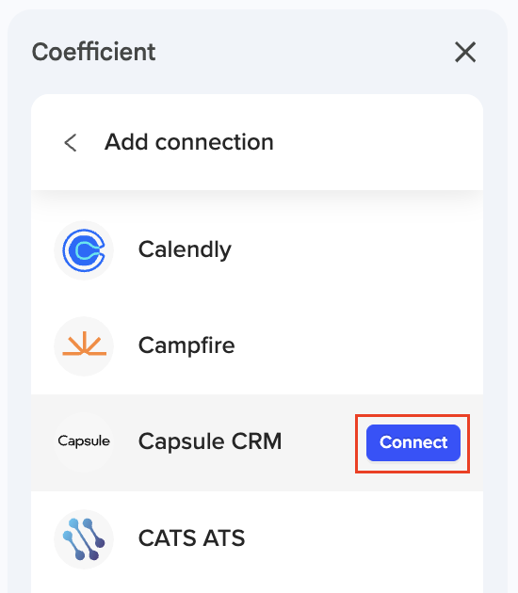
Task: Select the Calendly text label
Action: coord(185,249)
